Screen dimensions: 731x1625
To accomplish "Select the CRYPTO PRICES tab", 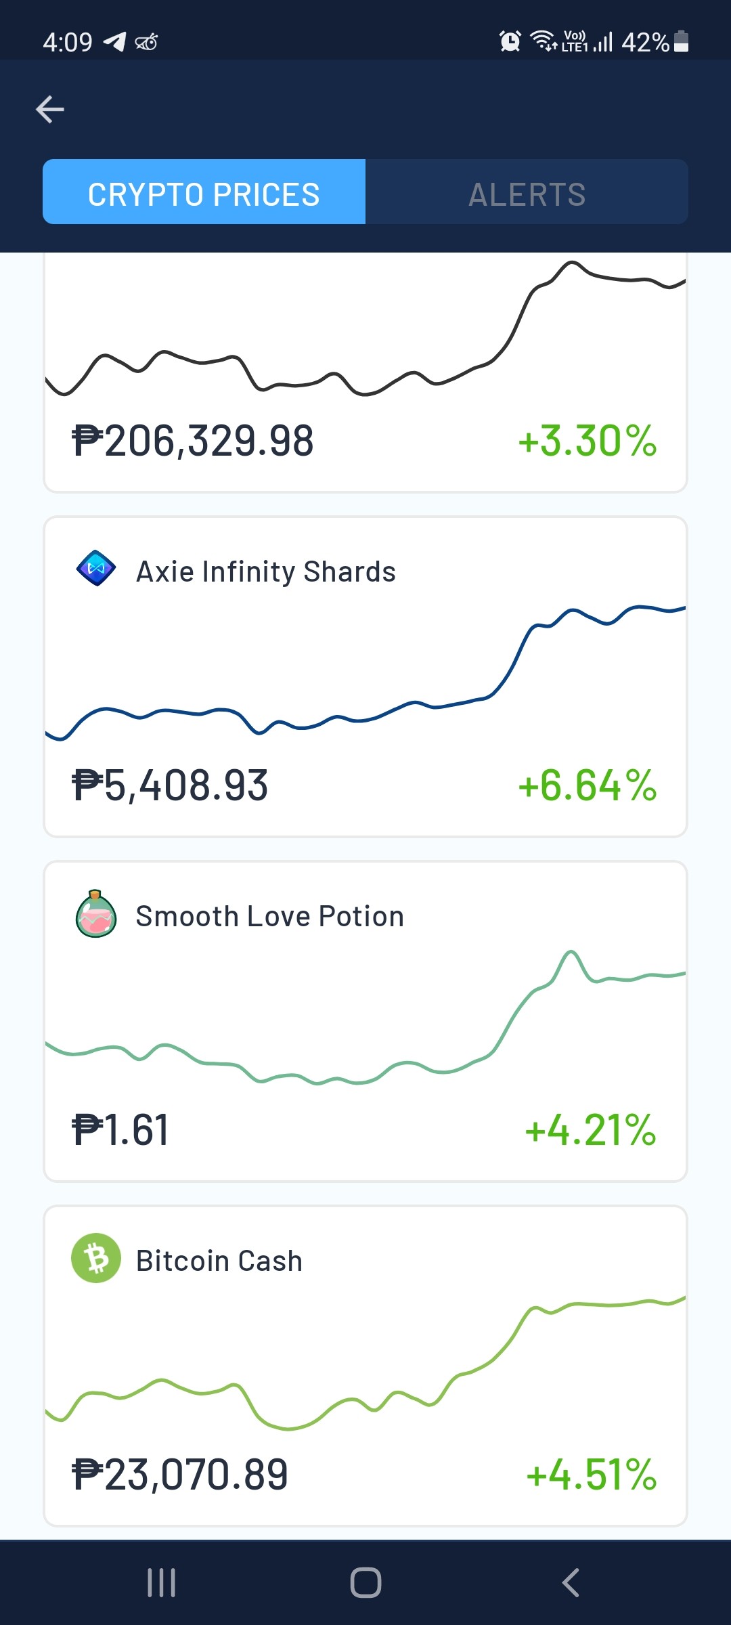I will [204, 192].
